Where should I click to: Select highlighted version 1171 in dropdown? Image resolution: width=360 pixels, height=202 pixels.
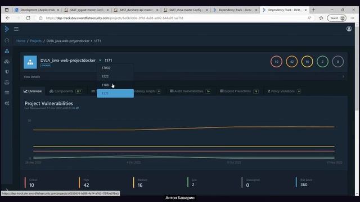click(115, 93)
